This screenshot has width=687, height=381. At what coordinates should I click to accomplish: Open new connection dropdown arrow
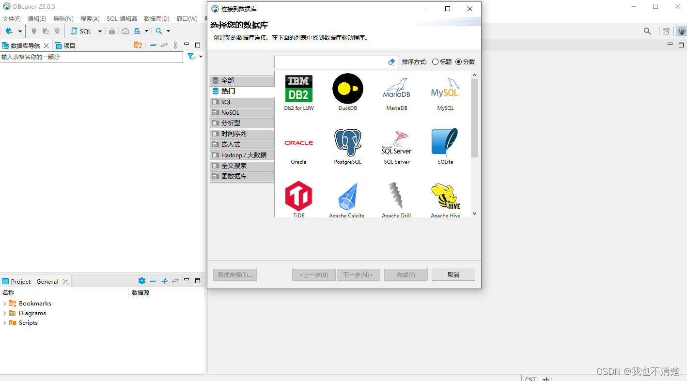click(20, 31)
